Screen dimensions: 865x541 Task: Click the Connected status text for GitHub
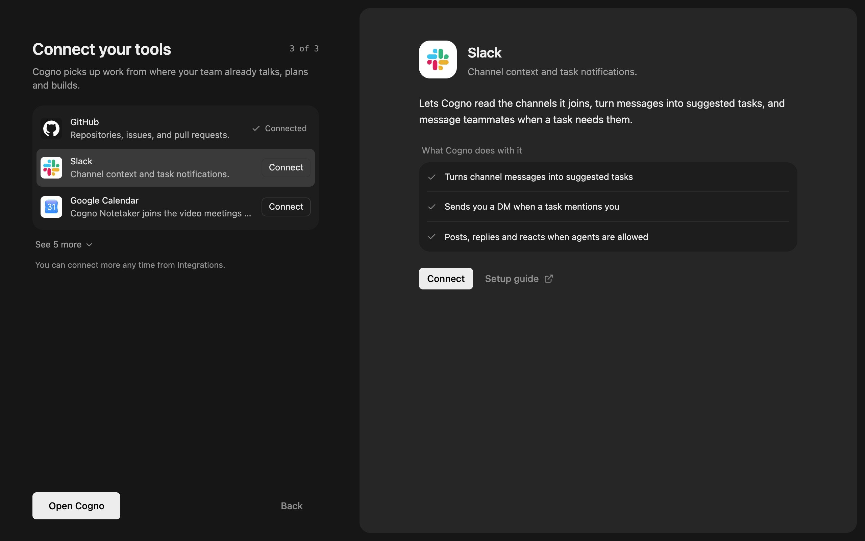286,128
